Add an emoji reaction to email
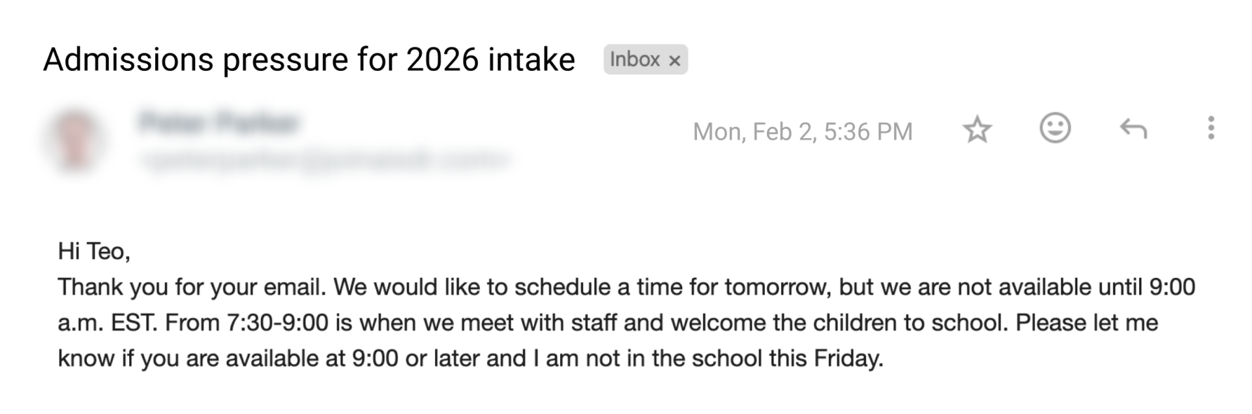 coord(1054,128)
